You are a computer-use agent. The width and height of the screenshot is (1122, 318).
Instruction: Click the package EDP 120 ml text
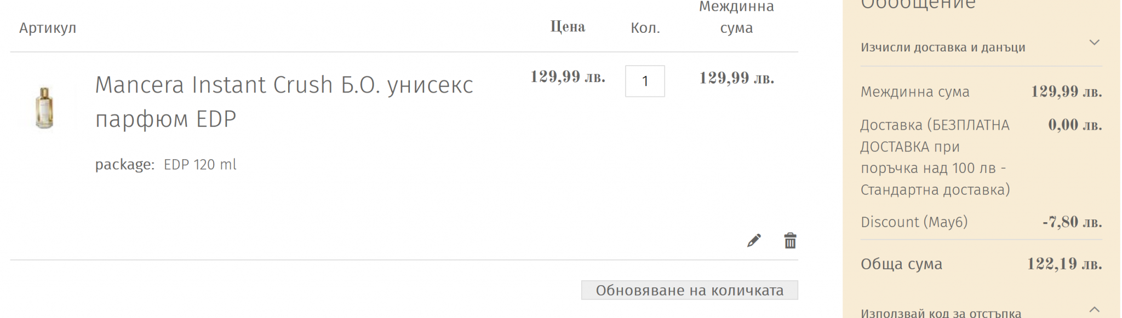tap(166, 165)
